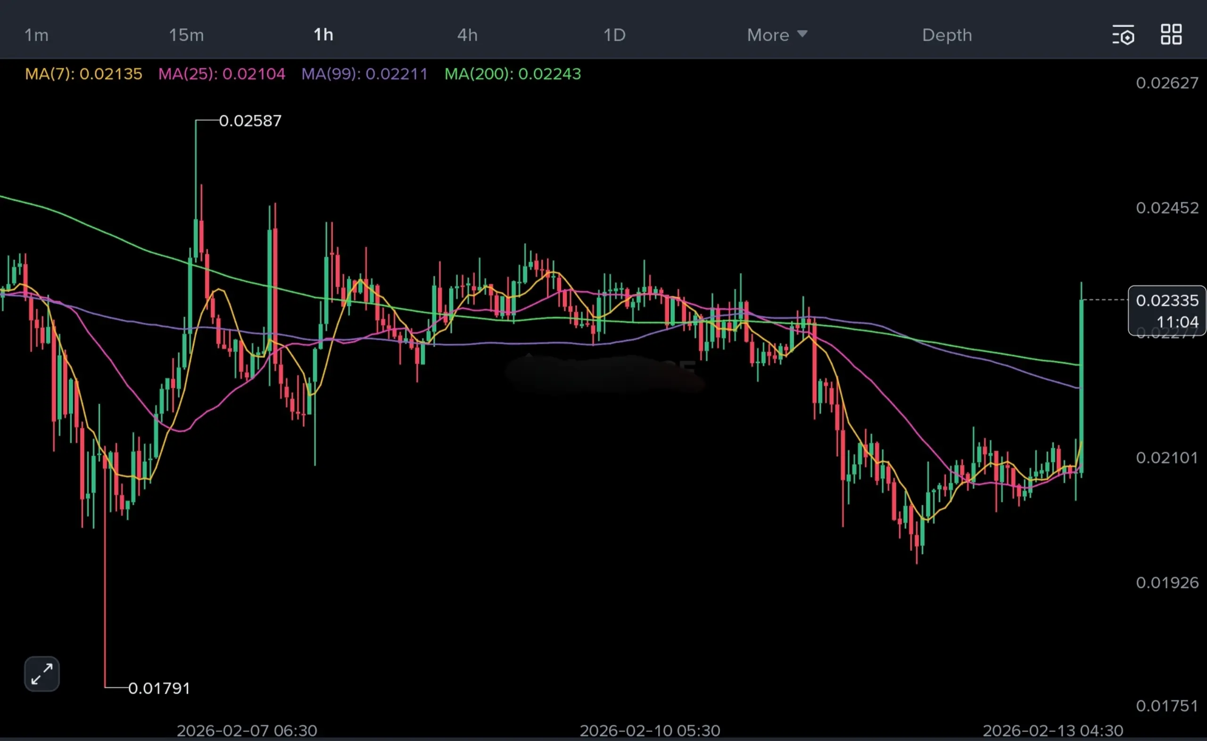Viewport: 1207px width, 741px height.
Task: Switch to 4h candles
Action: click(467, 35)
